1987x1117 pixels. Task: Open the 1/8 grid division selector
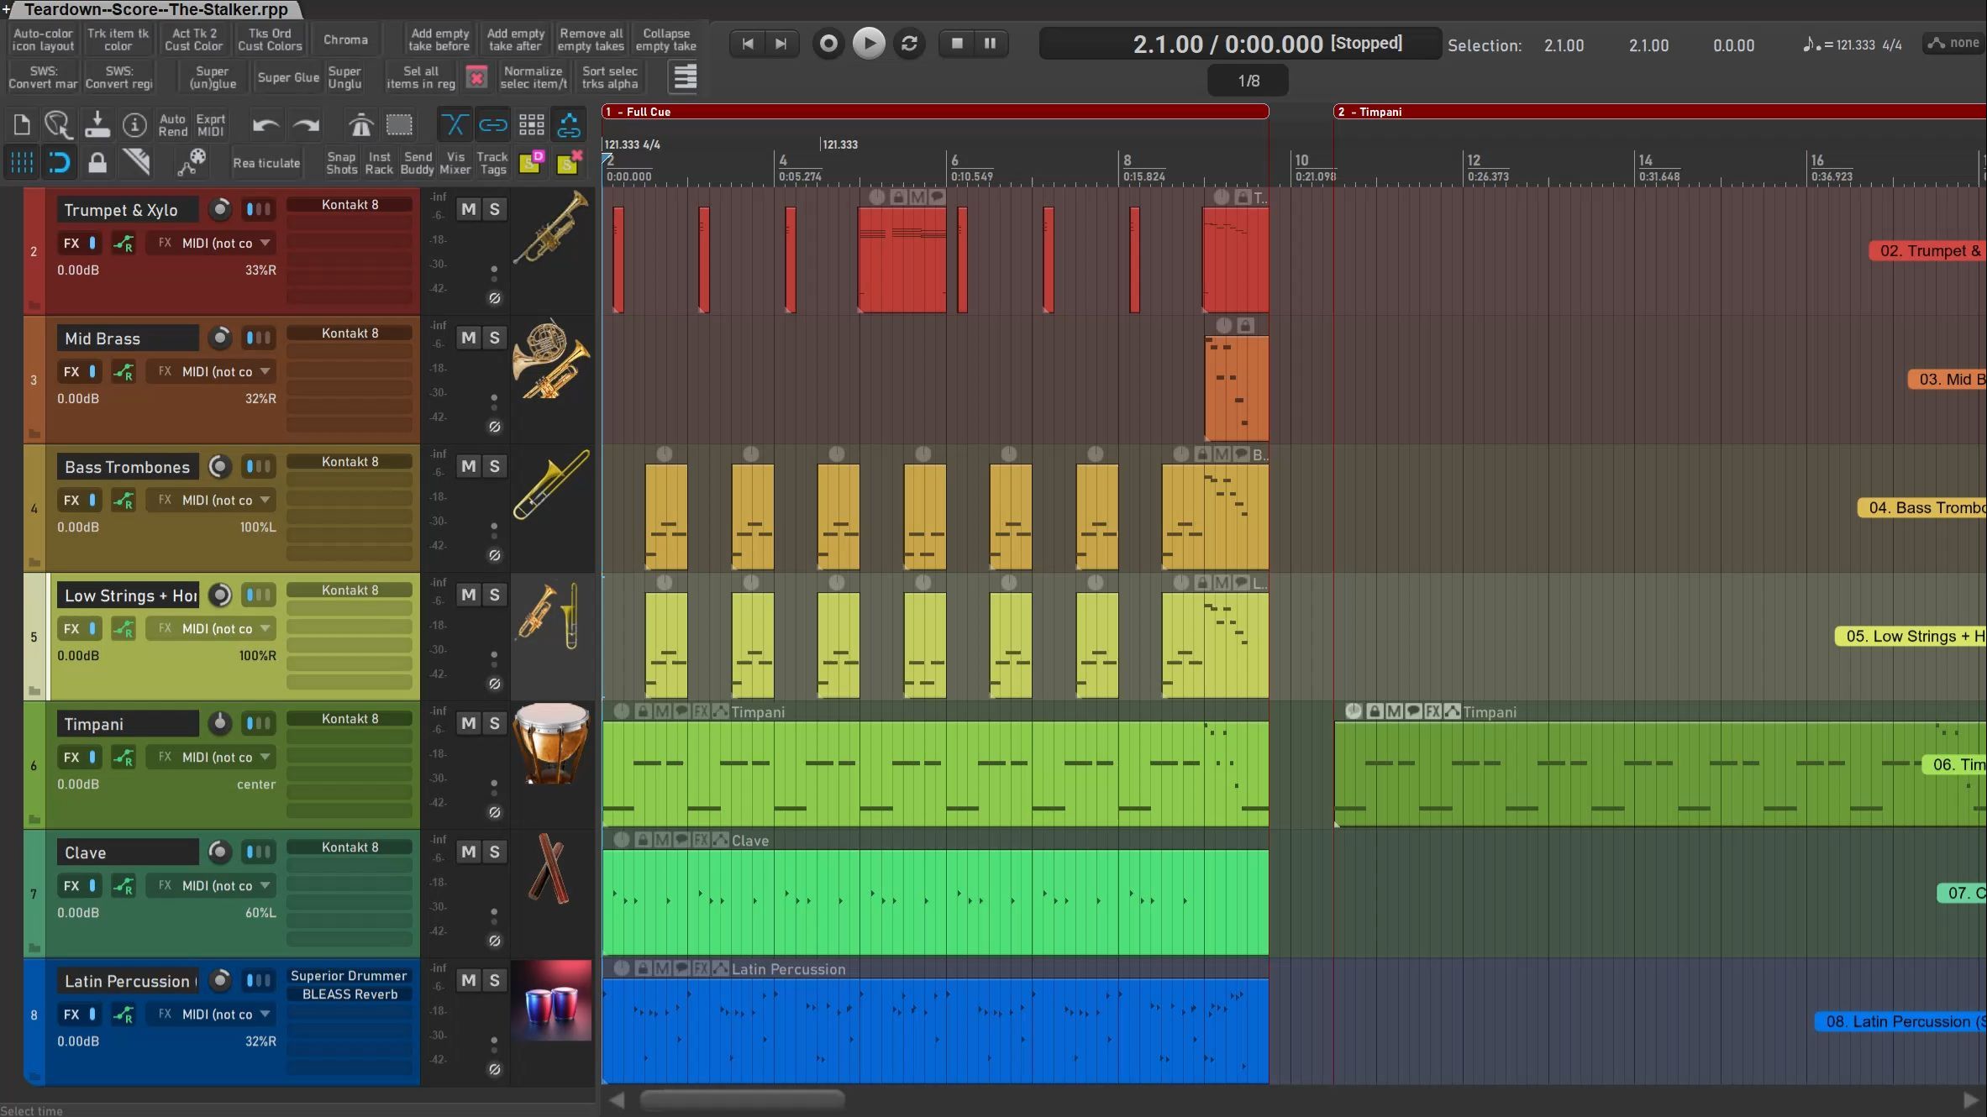pos(1248,81)
